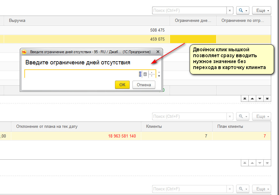Jump to last row in Выручка table
Screen dimensions: 279x195
click(267, 99)
